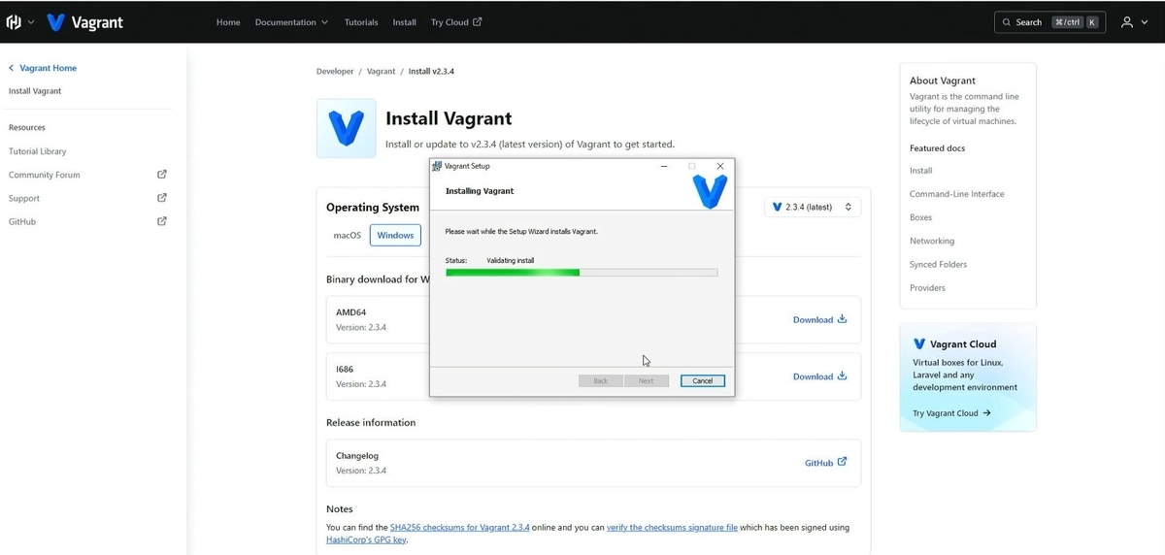Click the Vagrant logo in header
This screenshot has height=555, width=1165.
click(85, 22)
